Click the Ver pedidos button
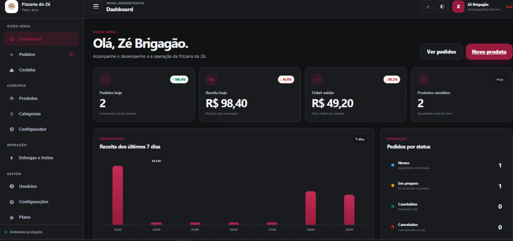513x241 pixels. (441, 52)
